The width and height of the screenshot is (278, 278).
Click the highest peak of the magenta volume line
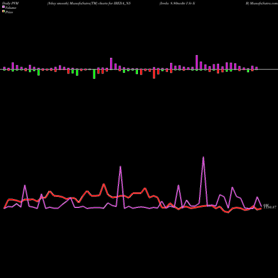click(203, 157)
